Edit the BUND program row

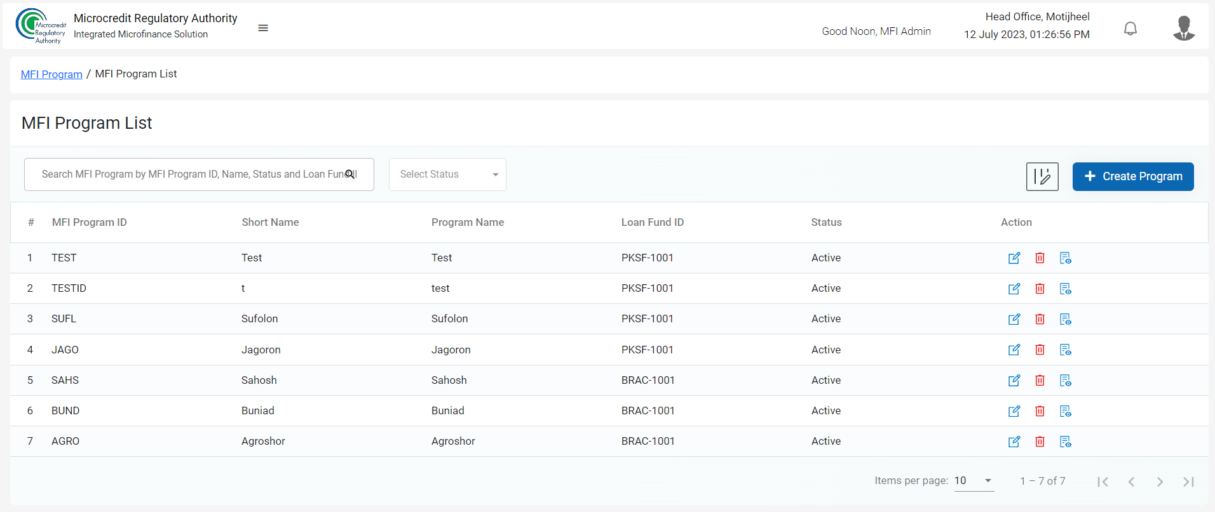[x=1014, y=411]
